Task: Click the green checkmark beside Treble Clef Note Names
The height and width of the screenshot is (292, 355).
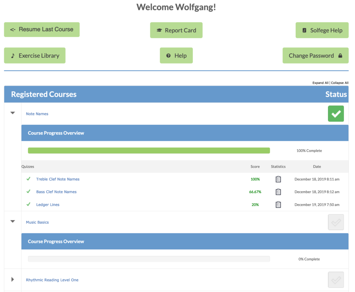Action: click(x=28, y=179)
